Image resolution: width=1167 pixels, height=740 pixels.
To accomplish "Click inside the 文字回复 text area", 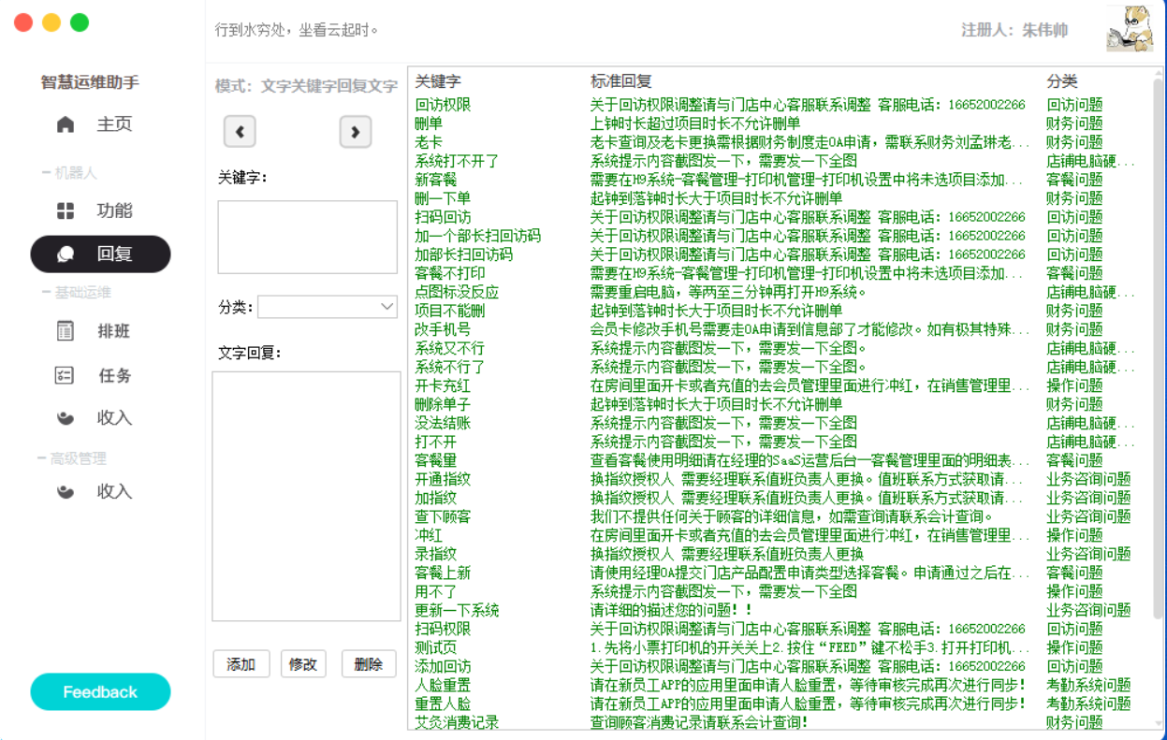I will [x=306, y=496].
